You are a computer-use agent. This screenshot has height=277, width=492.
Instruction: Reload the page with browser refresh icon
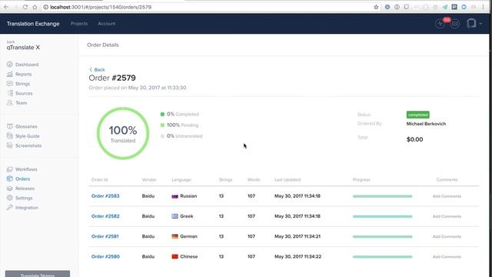(25, 7)
